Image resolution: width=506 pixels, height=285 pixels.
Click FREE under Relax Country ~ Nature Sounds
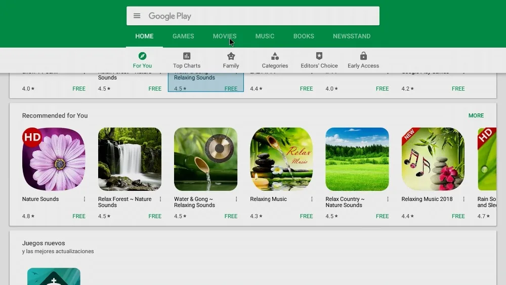tap(382, 216)
